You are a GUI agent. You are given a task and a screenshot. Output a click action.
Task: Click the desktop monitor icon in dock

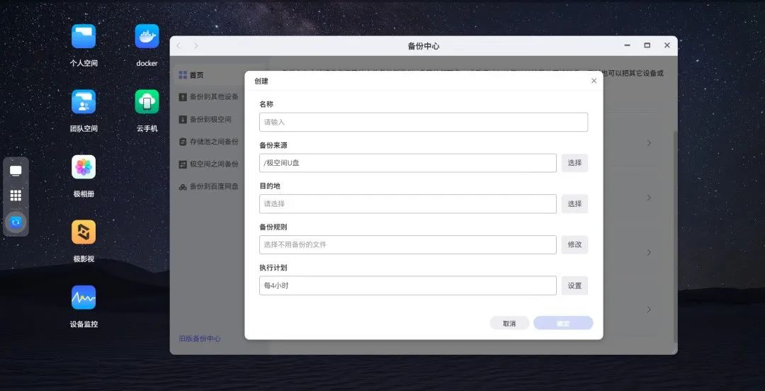[x=16, y=171]
